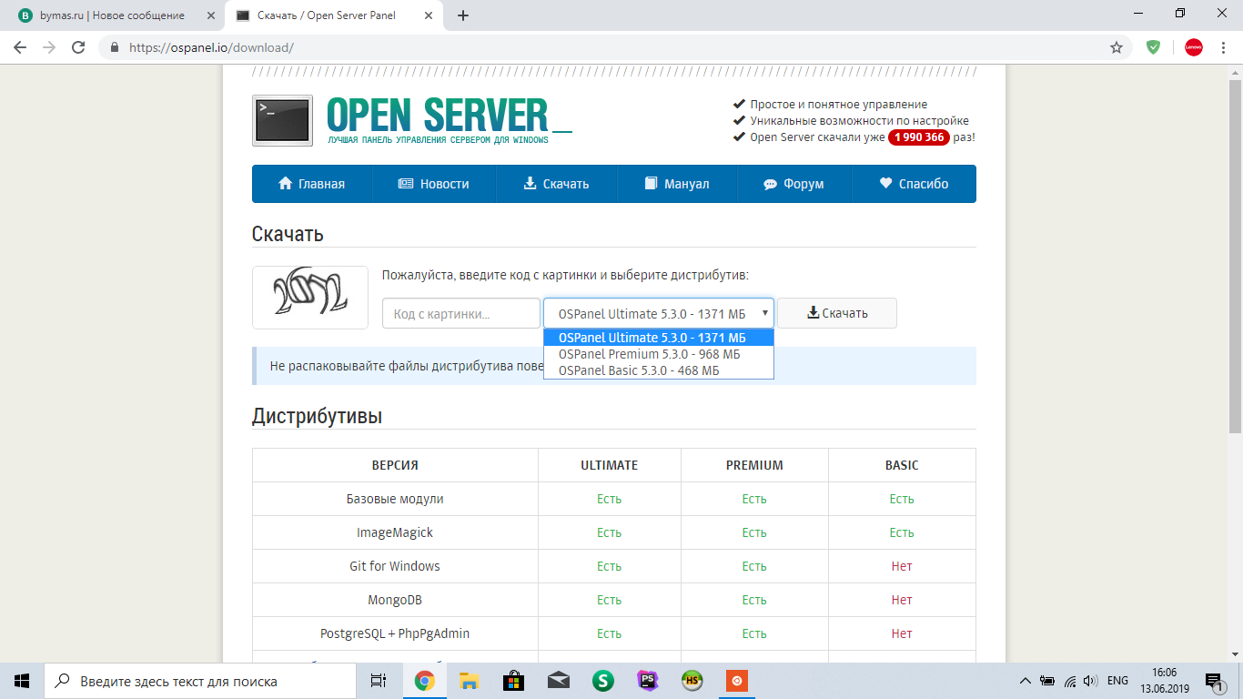Select OSPanel Premium 5.3.0 - 968 МБ

pyautogui.click(x=659, y=354)
